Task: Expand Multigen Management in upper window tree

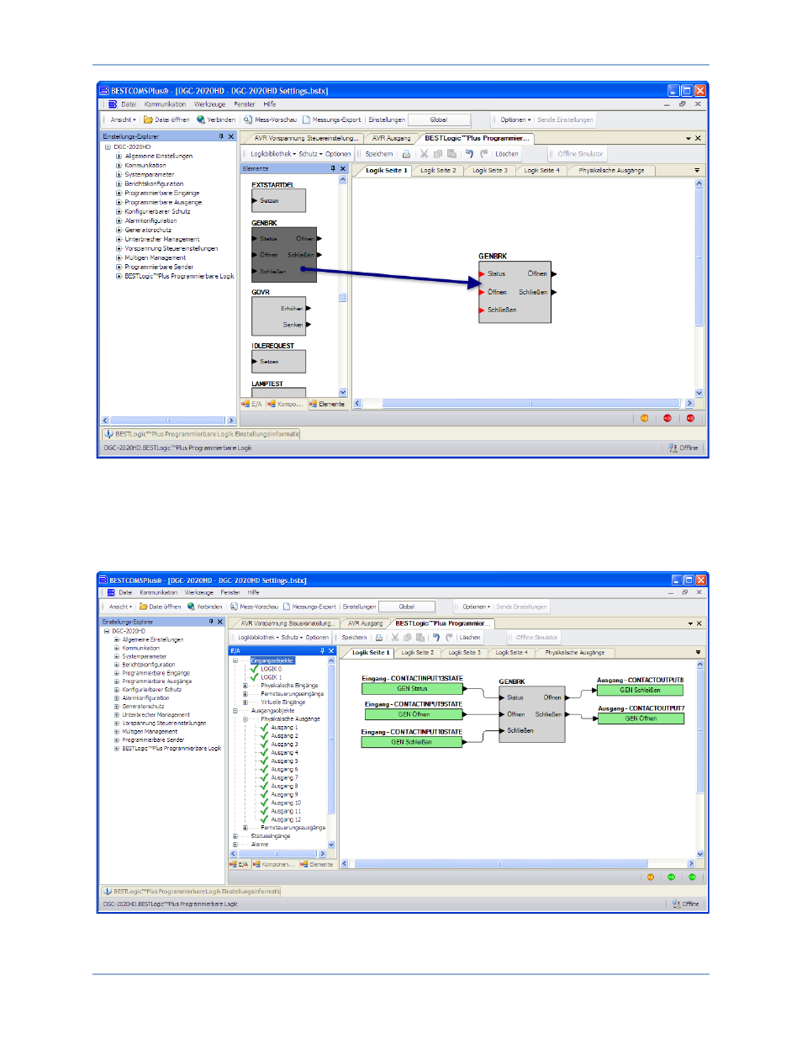Action: [119, 258]
